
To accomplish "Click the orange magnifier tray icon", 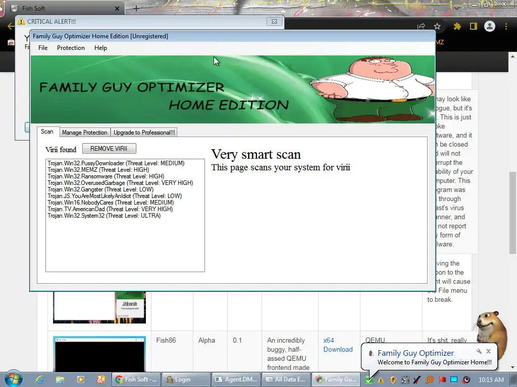I will pos(430,380).
